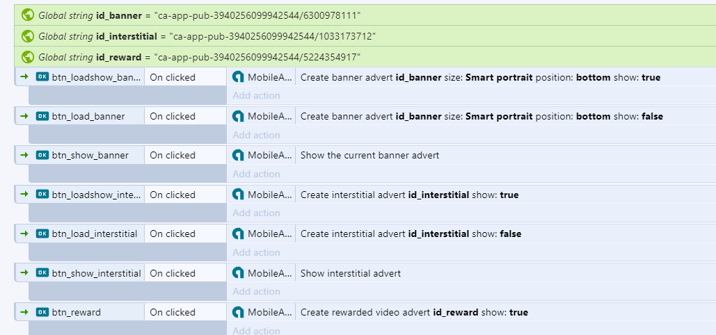The width and height of the screenshot is (716, 335).
Task: Select the Show interstitial advert action
Action: tap(351, 273)
